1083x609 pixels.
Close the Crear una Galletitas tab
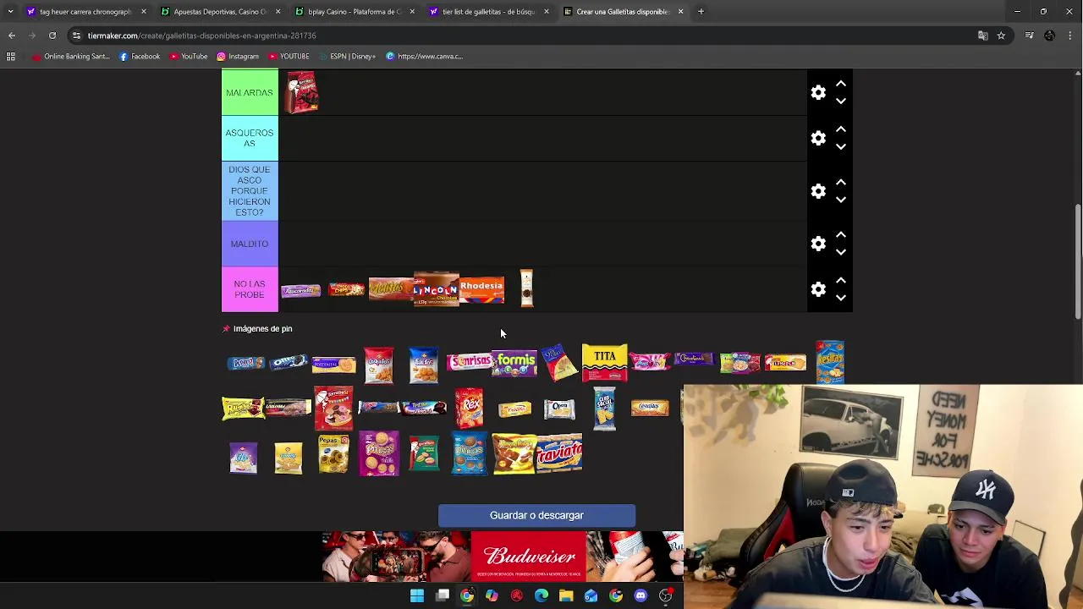(x=680, y=12)
